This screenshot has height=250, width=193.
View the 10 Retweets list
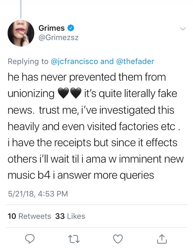[29, 216]
